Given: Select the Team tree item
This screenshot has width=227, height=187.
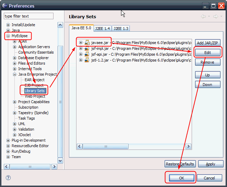Looking at the screenshot, I should pyautogui.click(x=16, y=157).
